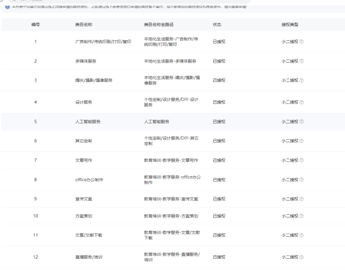Click the 类目名称 column header
The image size is (345, 272).
(83, 24)
